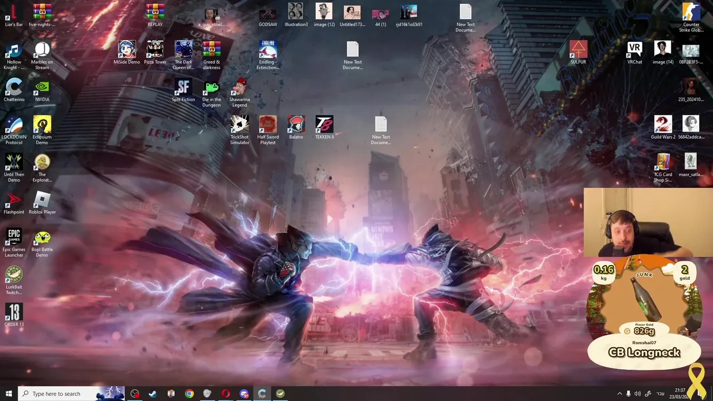Switch to Chatterino in the taskbar
This screenshot has width=713, height=401.
(262, 393)
